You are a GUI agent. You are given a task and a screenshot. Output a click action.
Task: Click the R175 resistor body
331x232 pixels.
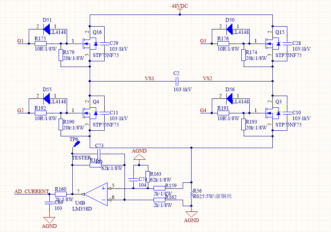(x=40, y=44)
